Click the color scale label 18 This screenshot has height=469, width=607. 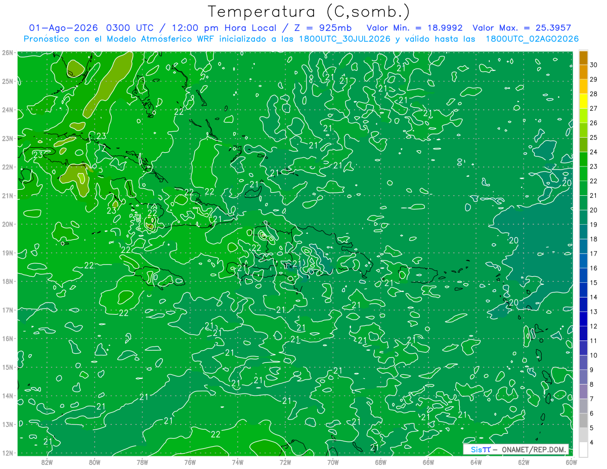pos(594,239)
